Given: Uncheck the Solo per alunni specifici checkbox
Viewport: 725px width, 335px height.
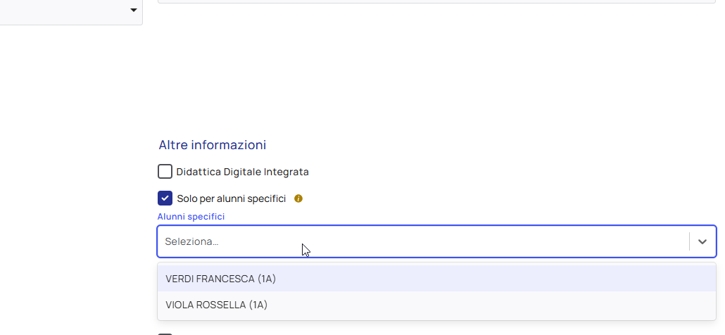Looking at the screenshot, I should pos(165,198).
